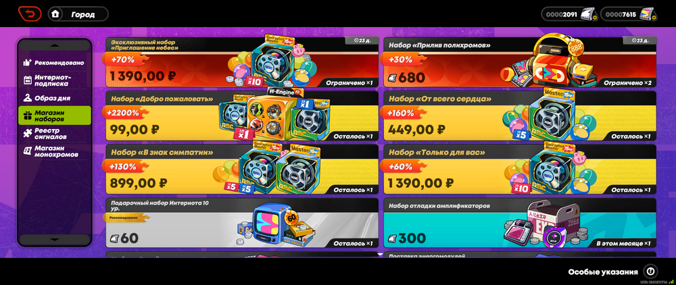Open the Особые указания info icon
The width and height of the screenshot is (676, 285).
650,271
